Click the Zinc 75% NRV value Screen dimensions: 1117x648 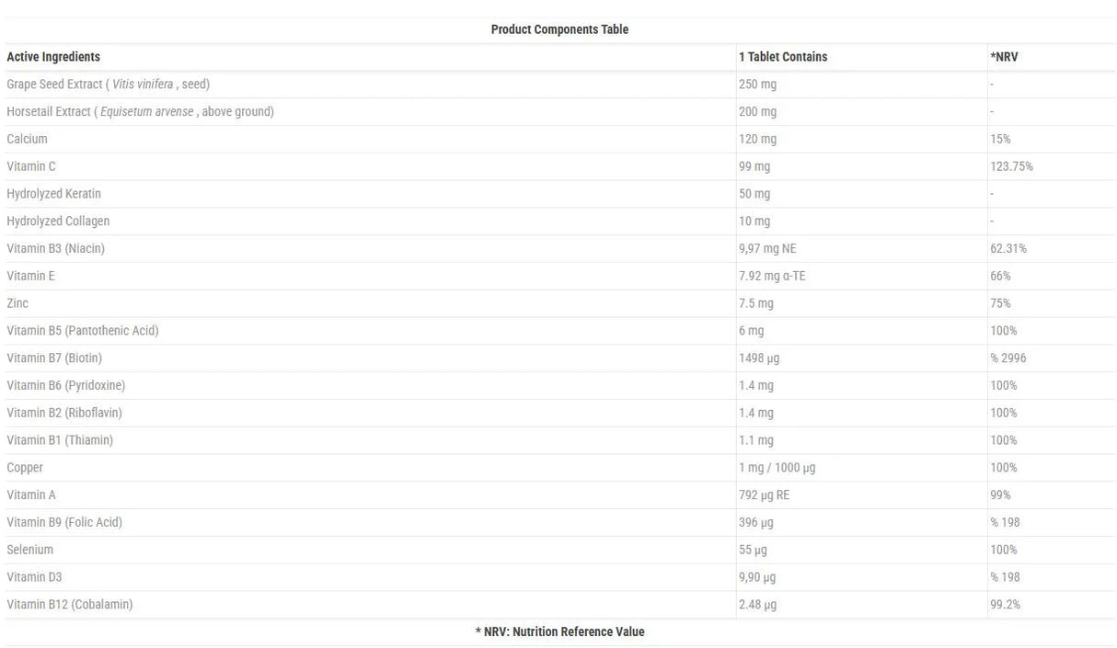[1000, 303]
